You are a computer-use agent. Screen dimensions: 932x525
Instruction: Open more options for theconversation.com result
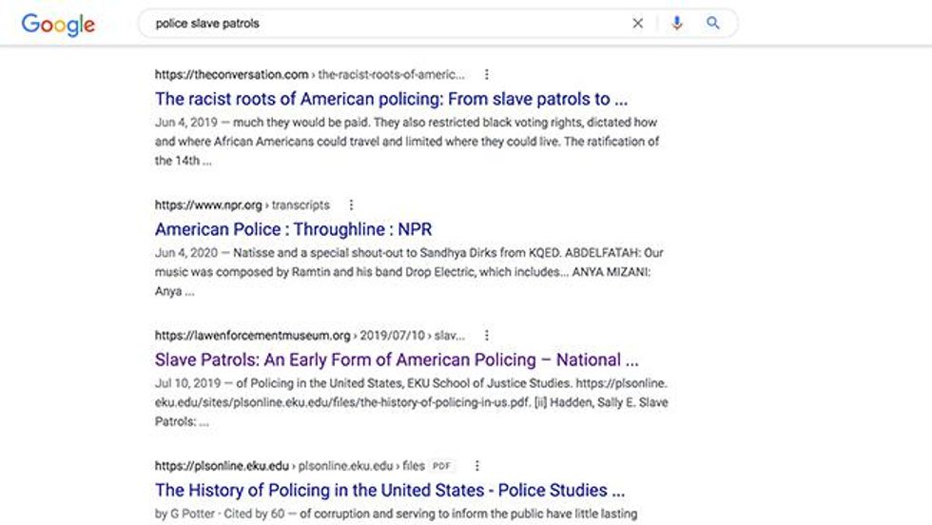tap(487, 74)
